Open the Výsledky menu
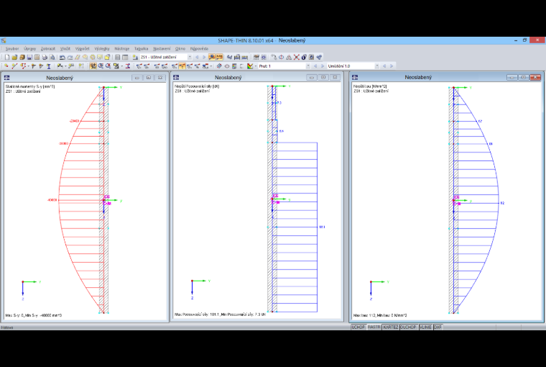The image size is (546, 367). 102,48
